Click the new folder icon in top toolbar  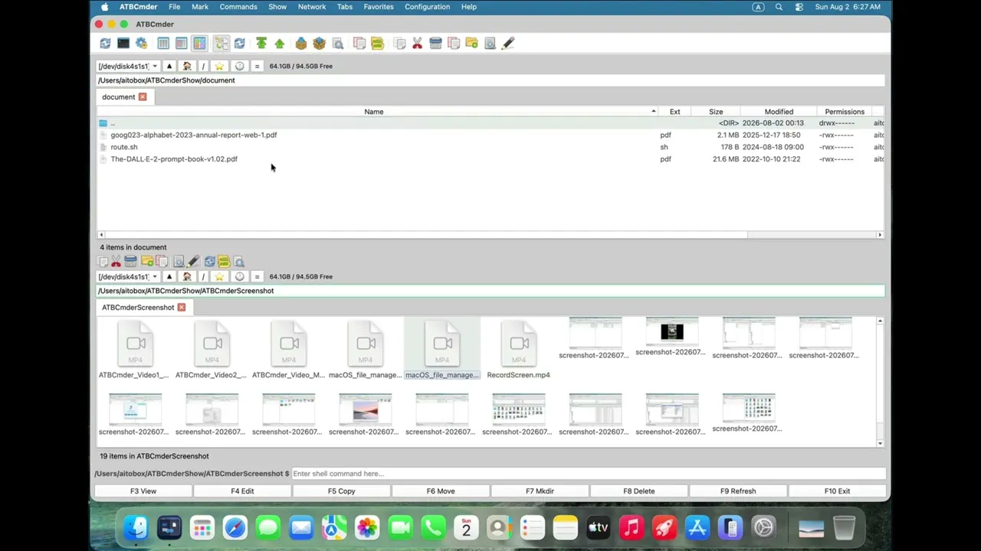coord(471,44)
